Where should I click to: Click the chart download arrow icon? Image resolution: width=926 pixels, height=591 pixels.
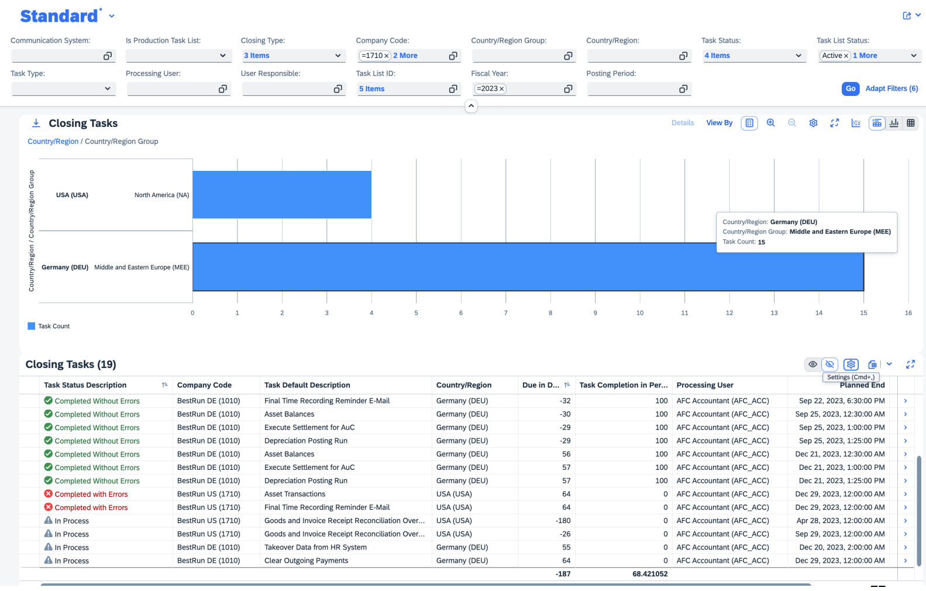36,123
